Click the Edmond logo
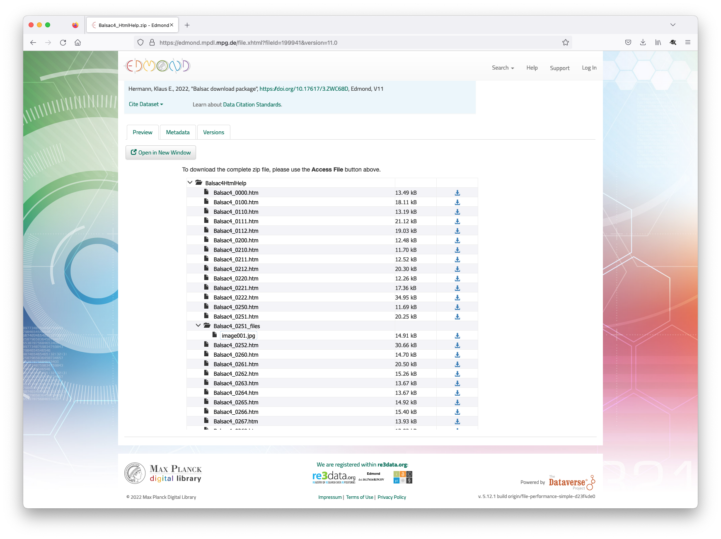Image resolution: width=721 pixels, height=539 pixels. (157, 65)
